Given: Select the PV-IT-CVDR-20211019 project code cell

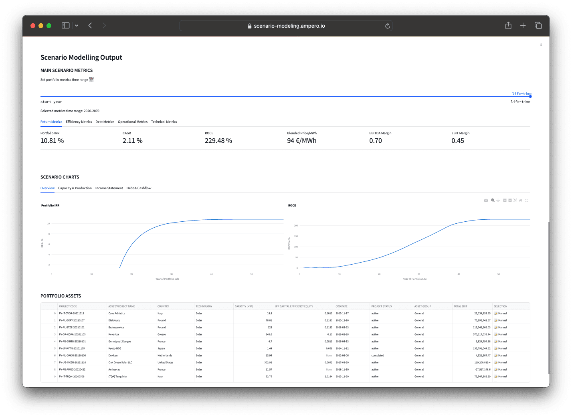Looking at the screenshot, I should (x=83, y=314).
